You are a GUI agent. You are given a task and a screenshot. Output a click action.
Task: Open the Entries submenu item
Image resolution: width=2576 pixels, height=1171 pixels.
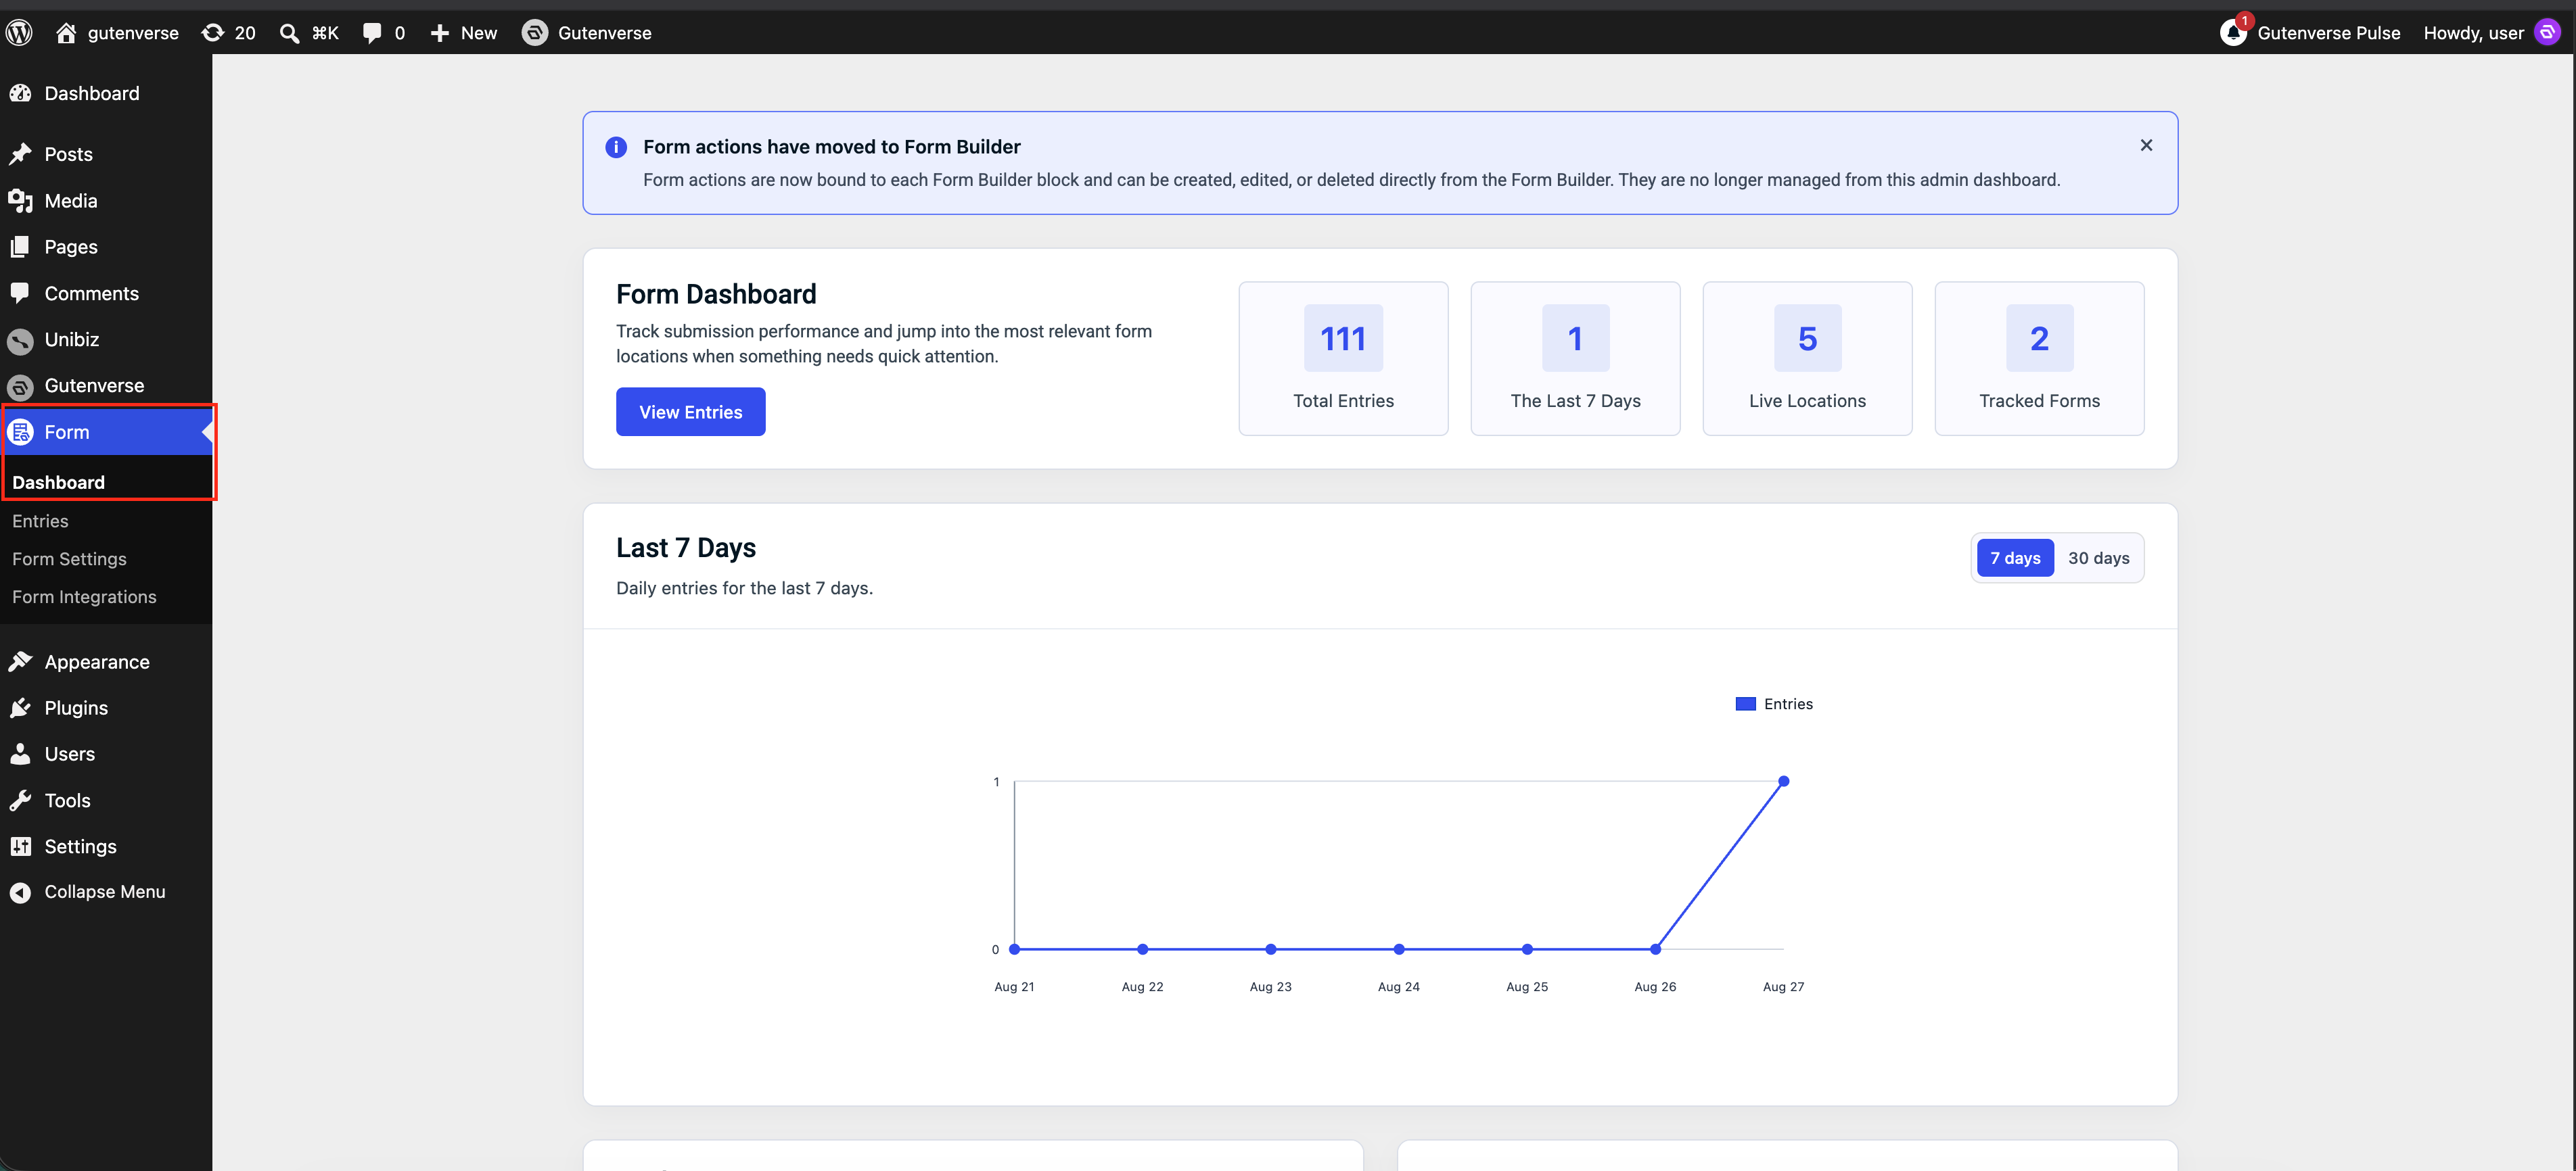coord(40,521)
